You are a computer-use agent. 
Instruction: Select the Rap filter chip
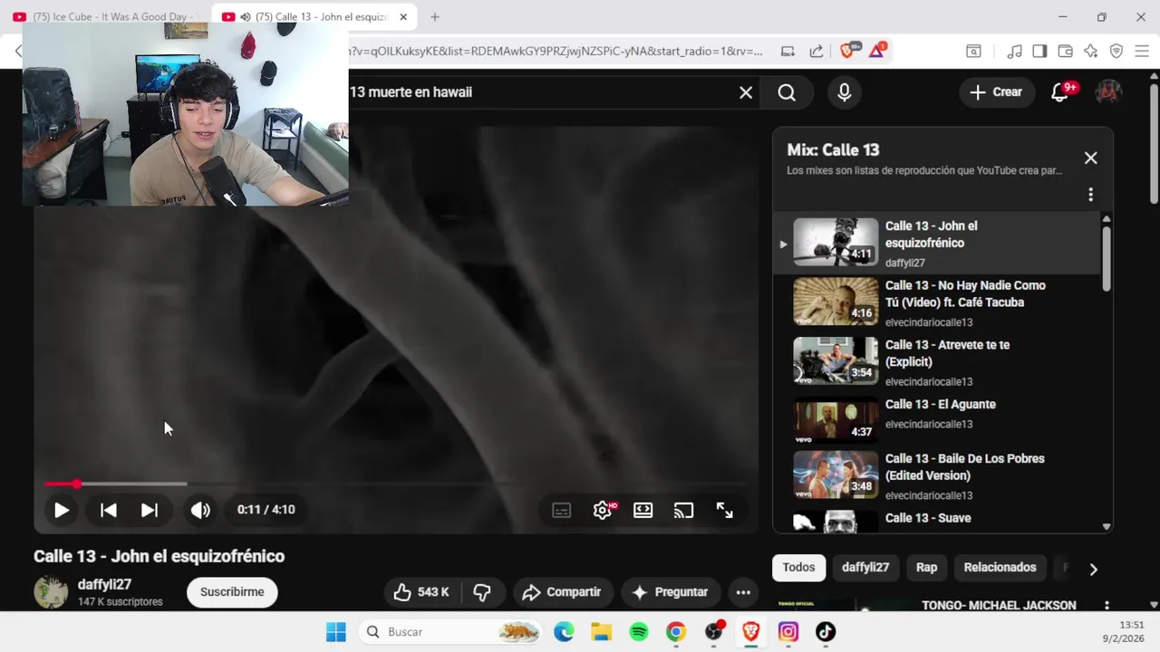pos(926,568)
